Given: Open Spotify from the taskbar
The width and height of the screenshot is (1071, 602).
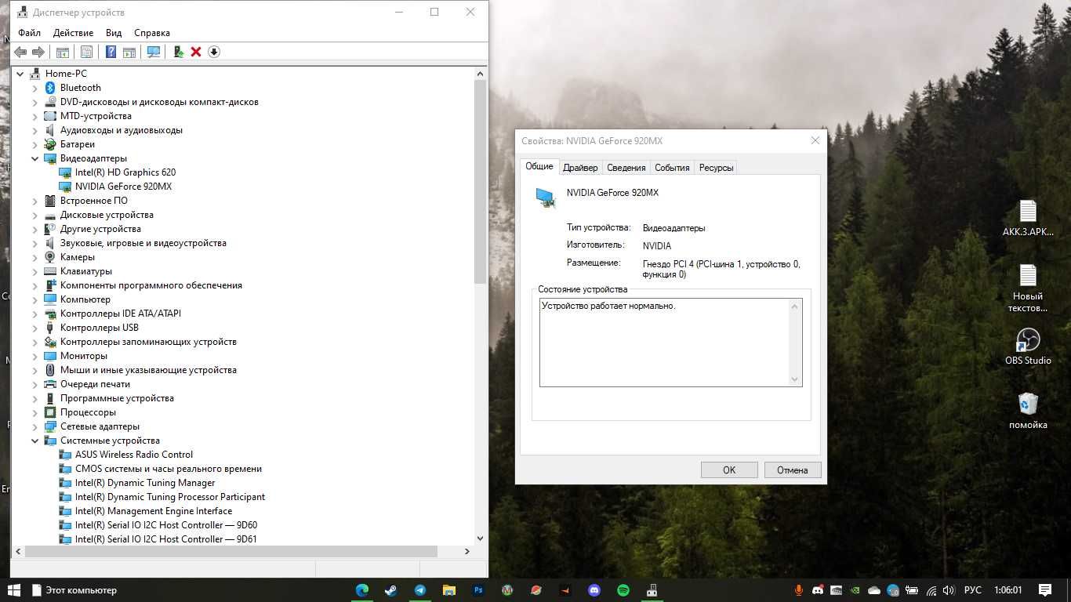Looking at the screenshot, I should 623,590.
